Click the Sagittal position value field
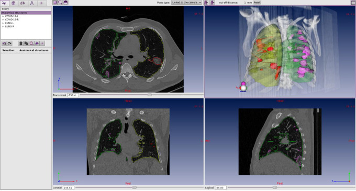Viewport: 356px width, 191px height. [220, 187]
